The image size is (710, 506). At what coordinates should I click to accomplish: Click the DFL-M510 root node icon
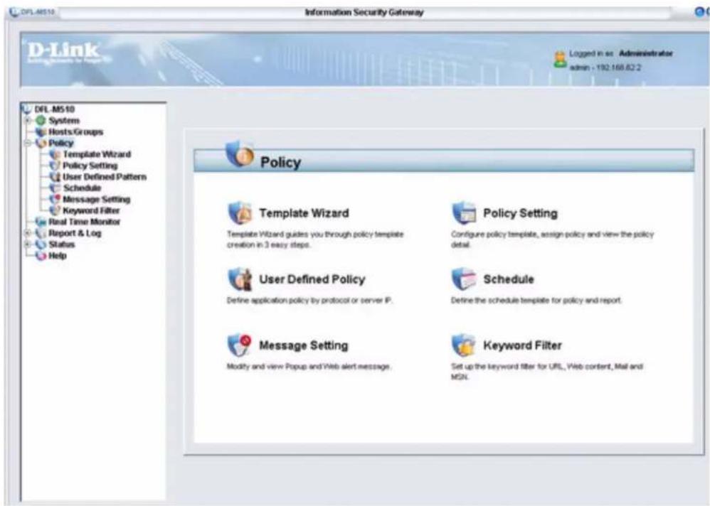(27, 109)
